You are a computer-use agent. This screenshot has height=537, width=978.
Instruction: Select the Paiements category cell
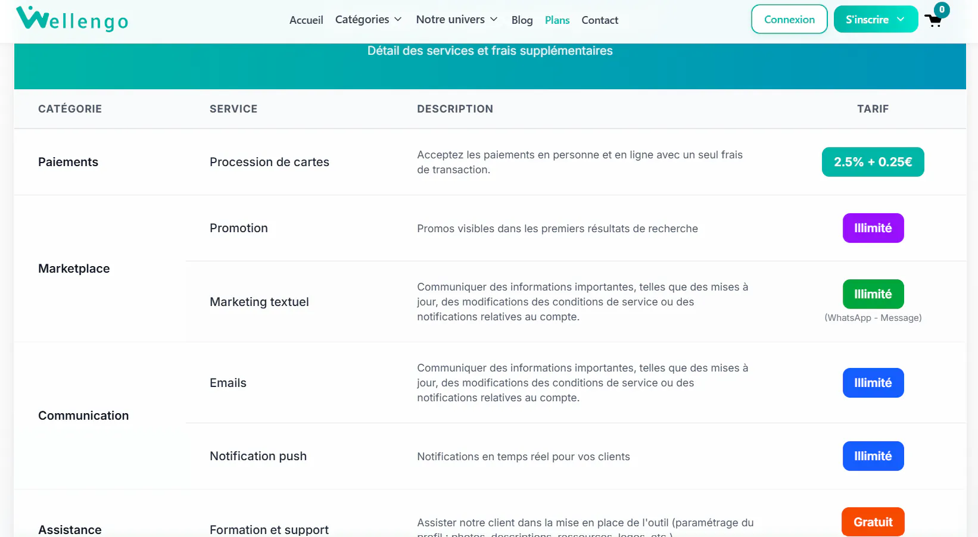coord(68,162)
